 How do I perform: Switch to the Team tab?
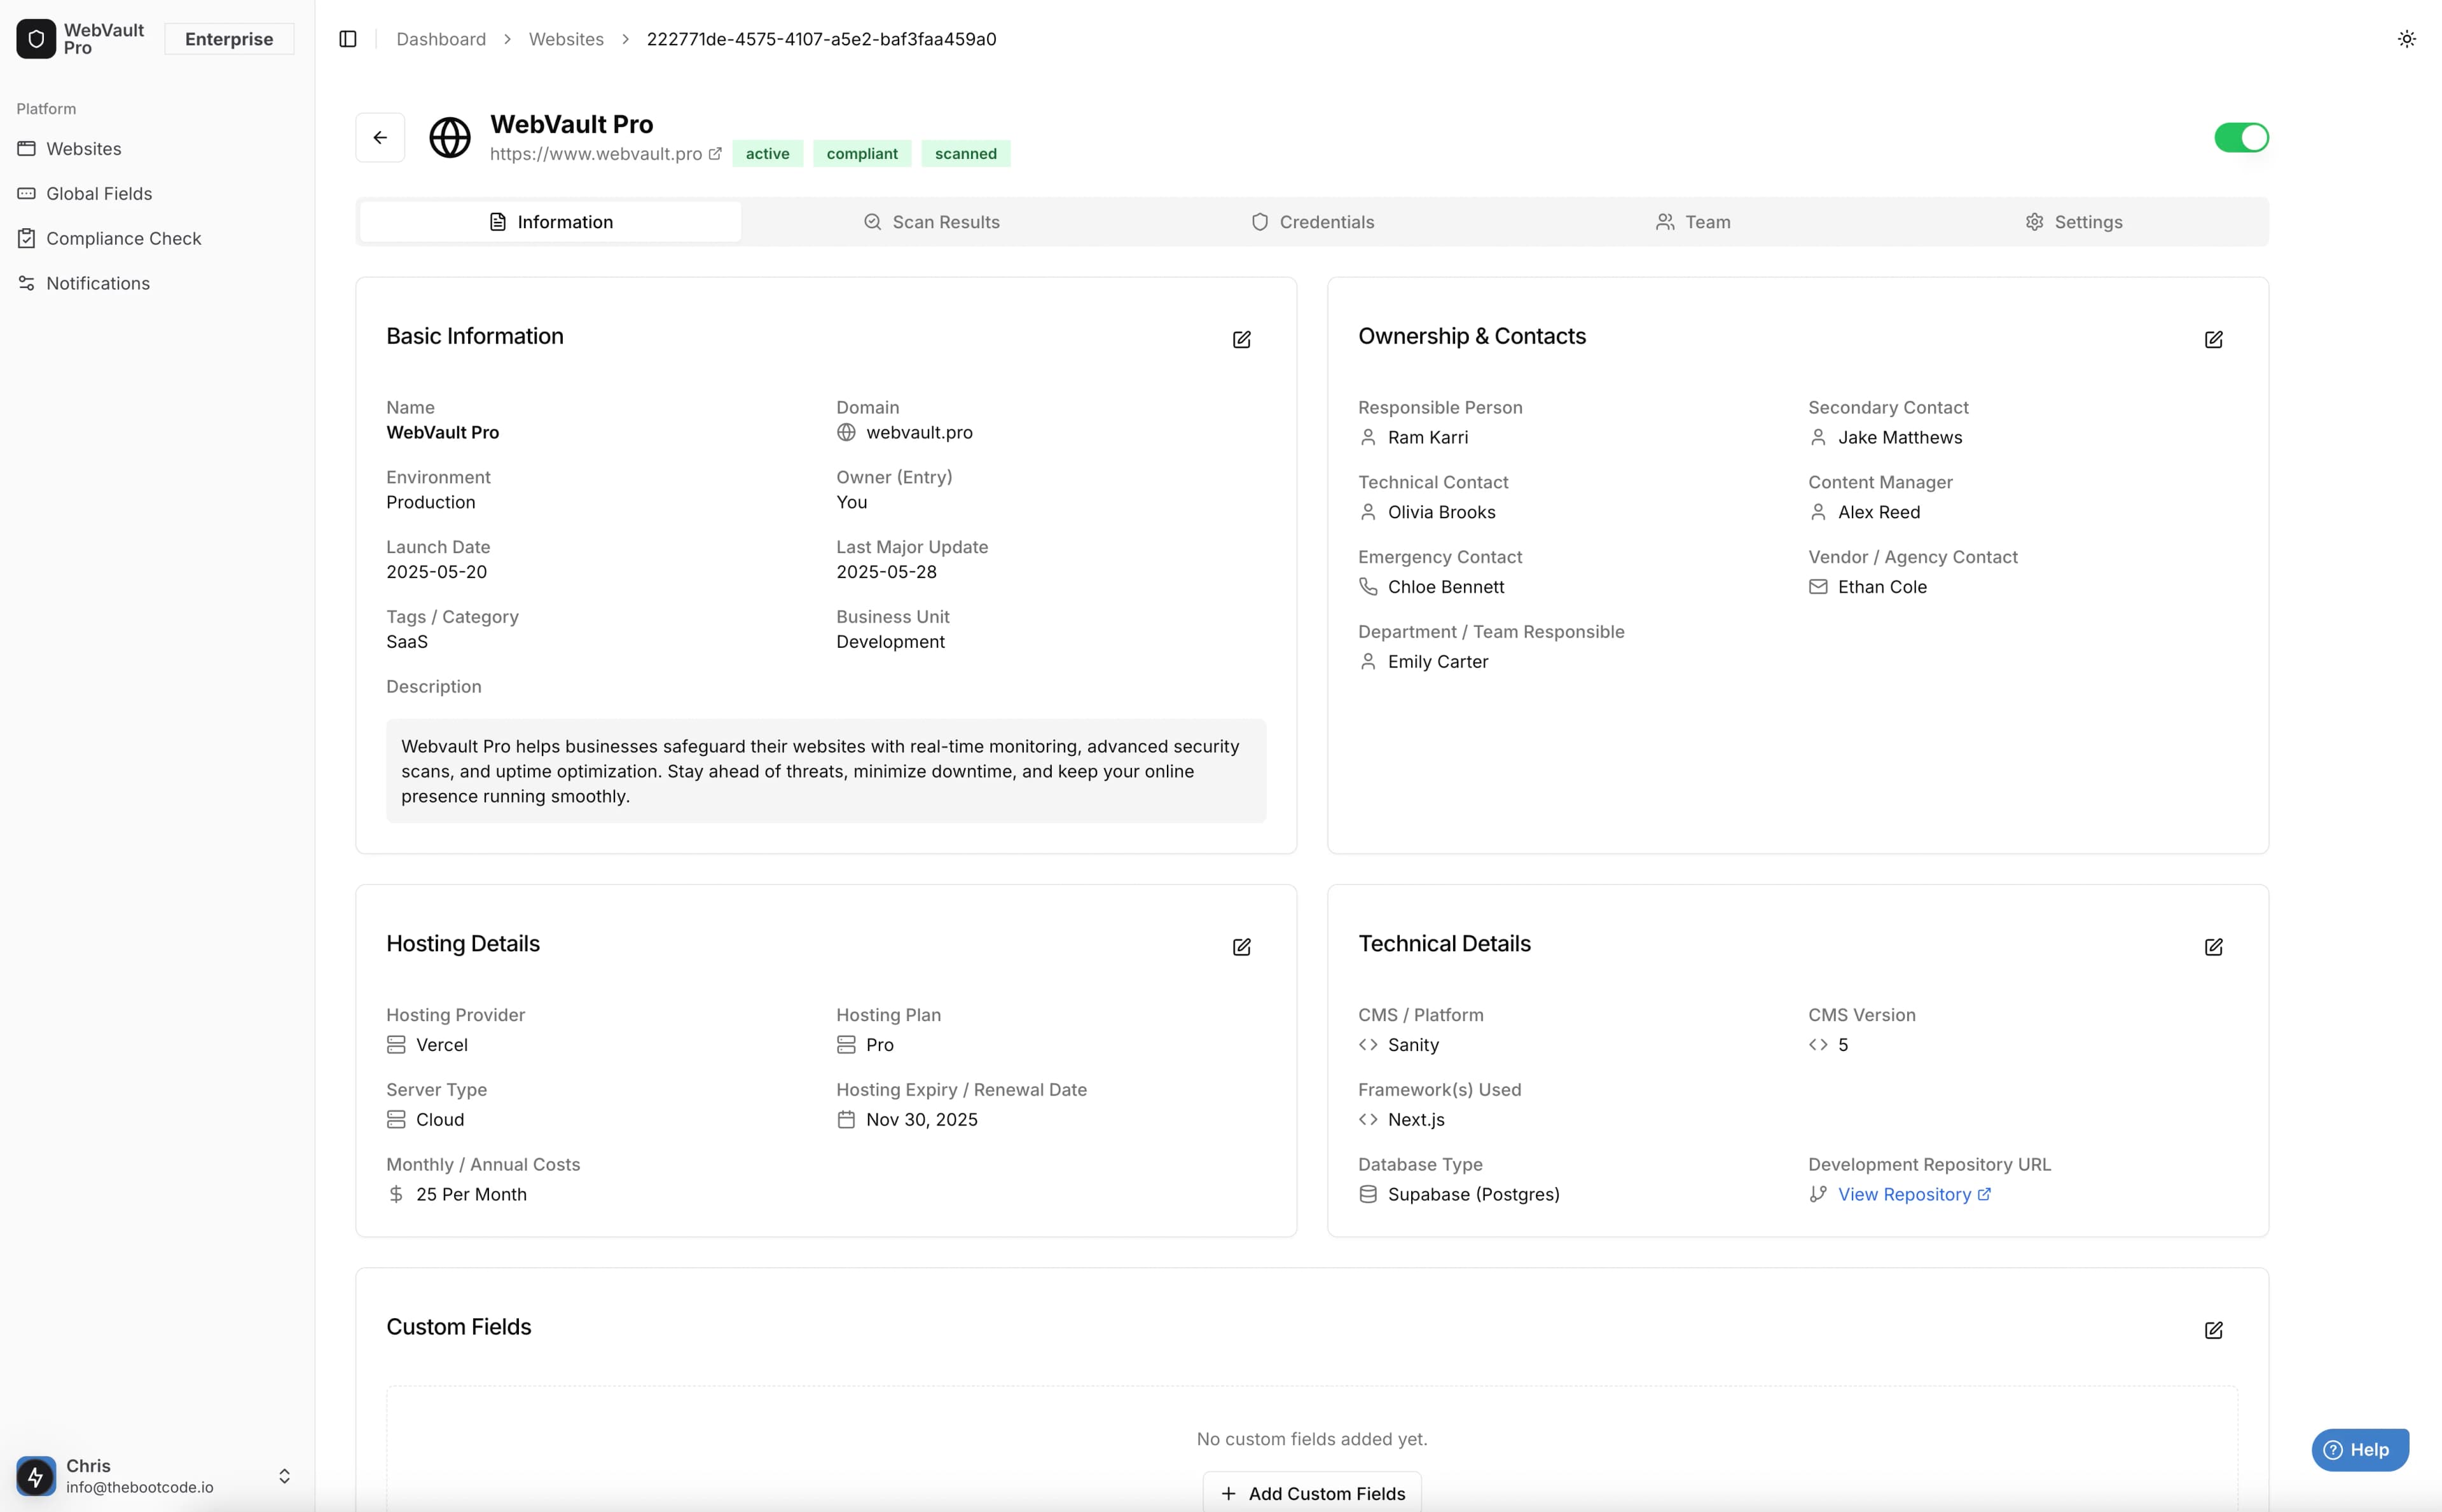[1692, 222]
